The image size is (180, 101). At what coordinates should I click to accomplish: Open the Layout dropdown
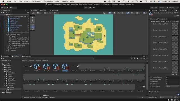tap(174, 8)
